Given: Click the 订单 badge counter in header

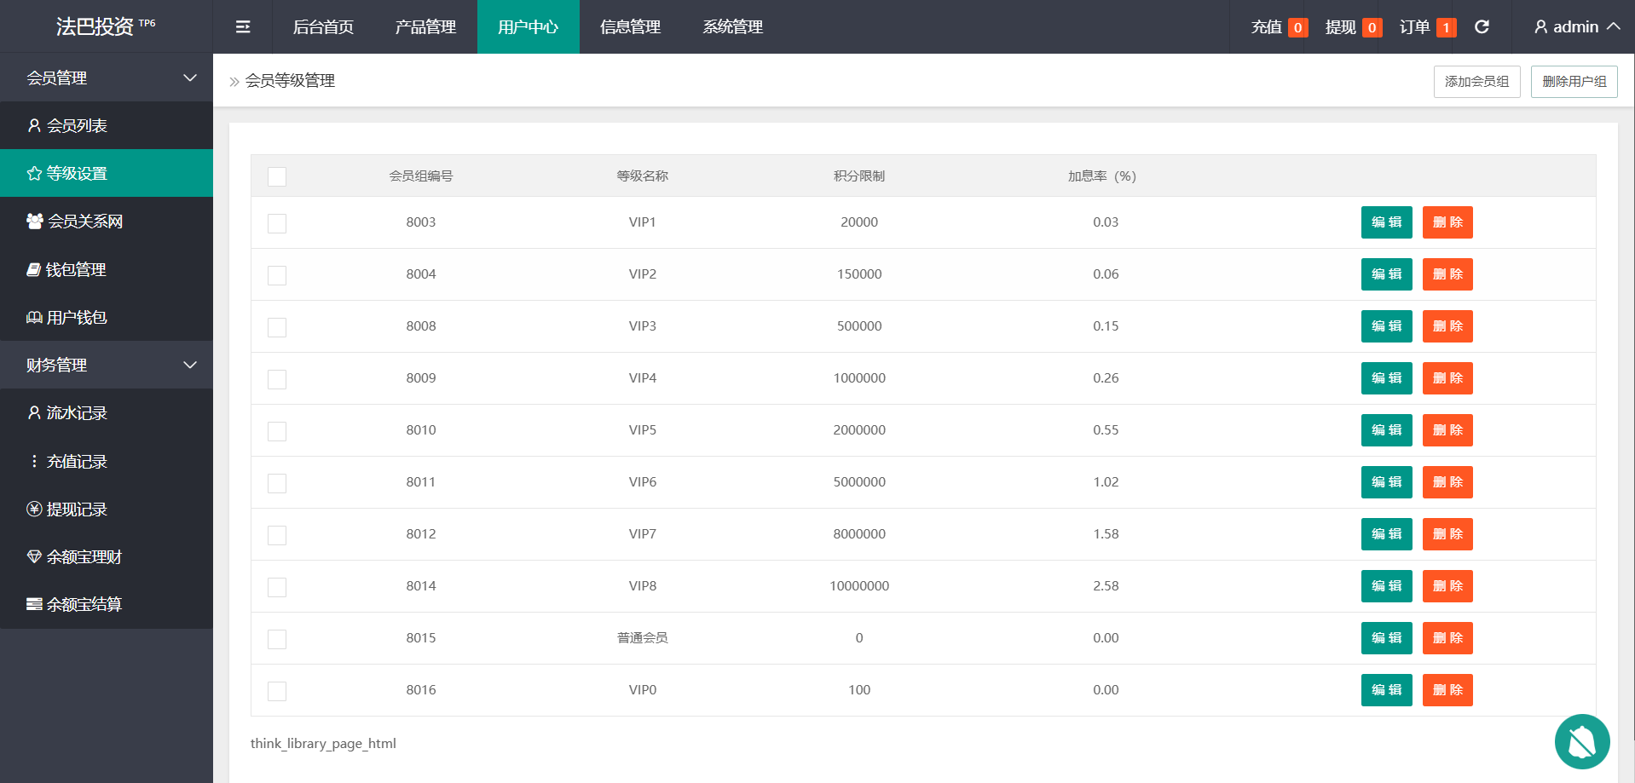Looking at the screenshot, I should pyautogui.click(x=1446, y=28).
